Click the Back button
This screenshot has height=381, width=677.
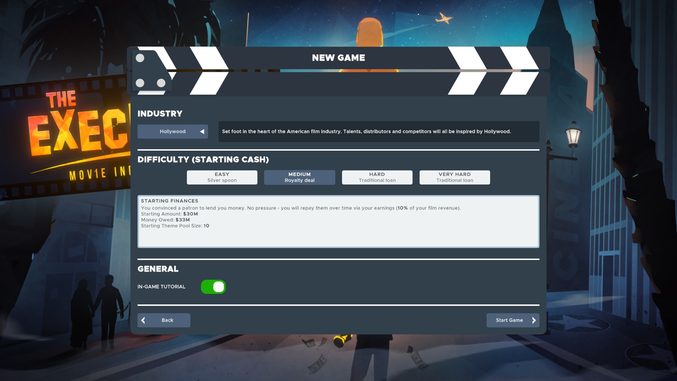pos(164,320)
